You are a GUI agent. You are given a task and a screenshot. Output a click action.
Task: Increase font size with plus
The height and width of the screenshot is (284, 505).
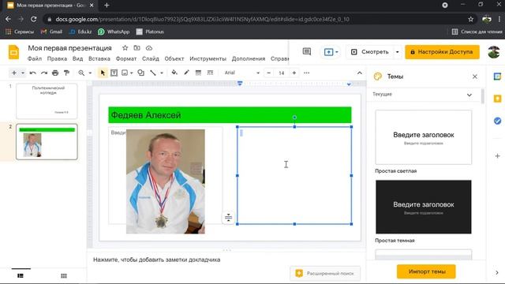(x=294, y=73)
